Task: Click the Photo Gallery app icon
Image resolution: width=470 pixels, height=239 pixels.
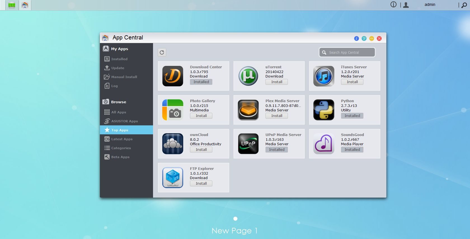Action: (x=173, y=110)
